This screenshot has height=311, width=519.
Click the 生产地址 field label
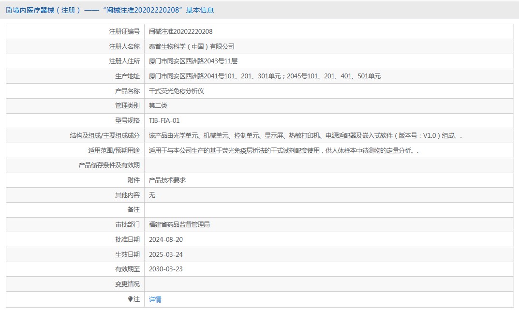point(127,76)
